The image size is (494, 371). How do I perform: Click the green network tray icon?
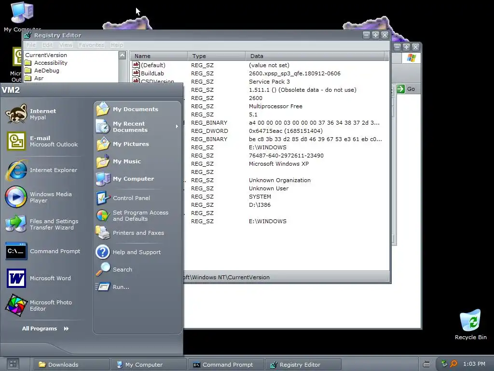pyautogui.click(x=444, y=363)
